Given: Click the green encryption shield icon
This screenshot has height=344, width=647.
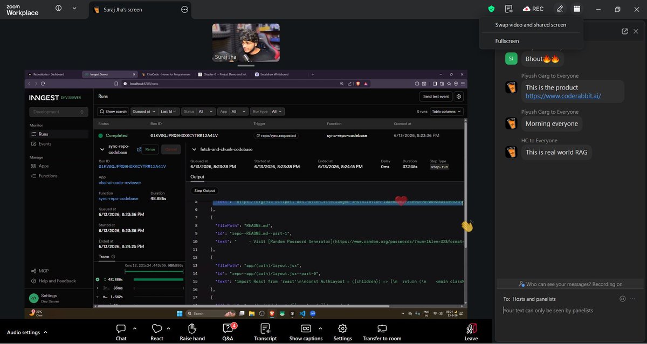Looking at the screenshot, I should pyautogui.click(x=491, y=9).
